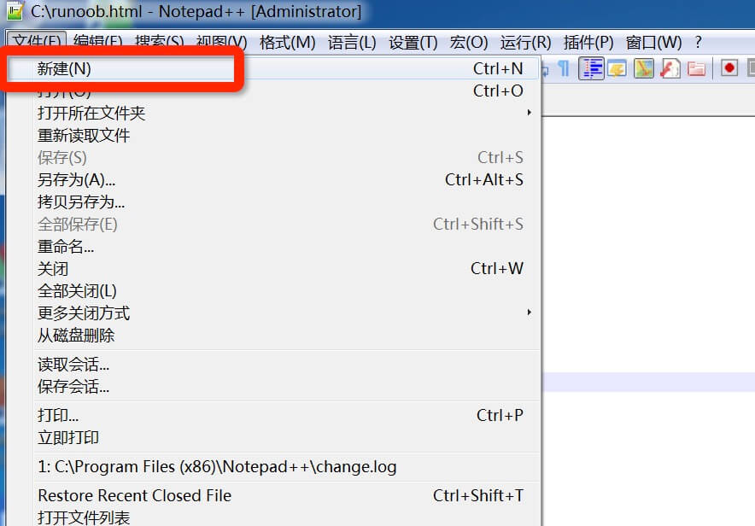Screen dimensions: 755x526
Task: Click the Notepad++ icon in the title bar
Action: [x=15, y=12]
